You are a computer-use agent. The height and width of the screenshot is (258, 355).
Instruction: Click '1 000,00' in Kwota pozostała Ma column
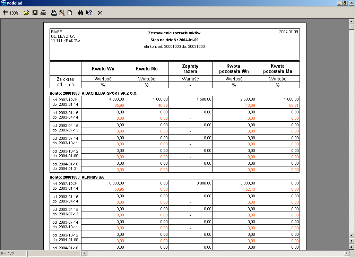291,99
